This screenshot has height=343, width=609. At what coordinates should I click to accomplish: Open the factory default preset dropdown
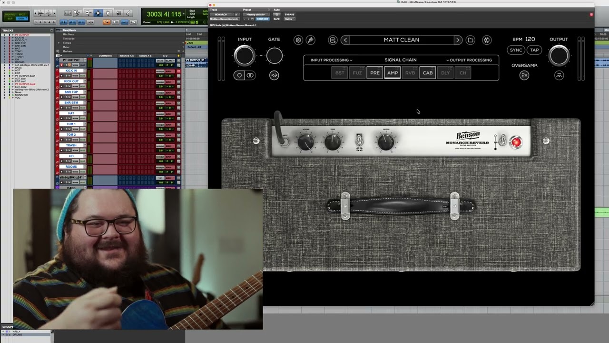click(x=256, y=15)
